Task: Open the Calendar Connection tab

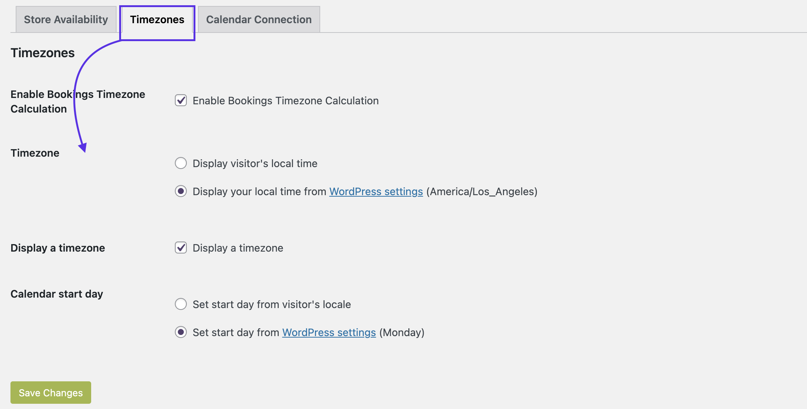Action: tap(259, 19)
